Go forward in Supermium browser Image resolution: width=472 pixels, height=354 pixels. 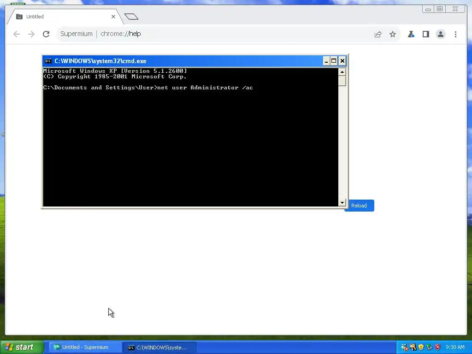tap(31, 34)
